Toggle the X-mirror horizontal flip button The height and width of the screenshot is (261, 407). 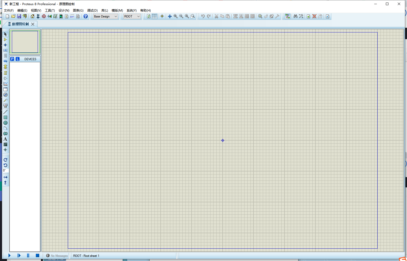pyautogui.click(x=5, y=177)
